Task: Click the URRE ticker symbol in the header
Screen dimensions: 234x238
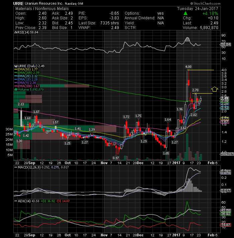Action: pos(18,3)
